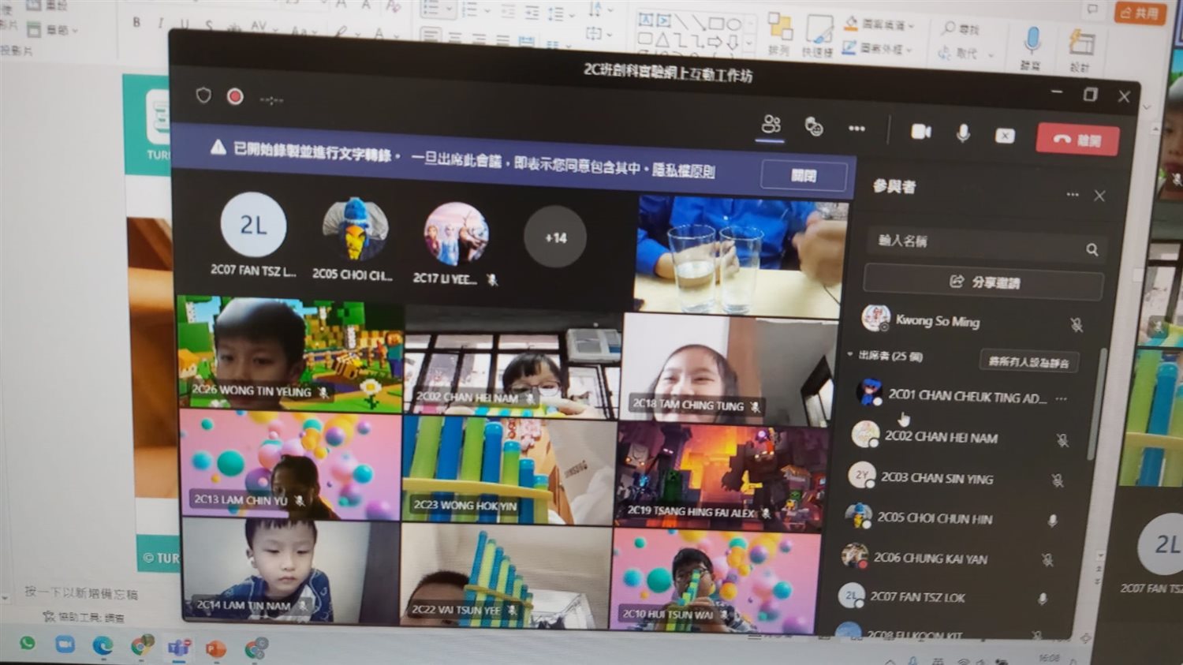
Task: Click the red recording indicator
Action: 235,97
